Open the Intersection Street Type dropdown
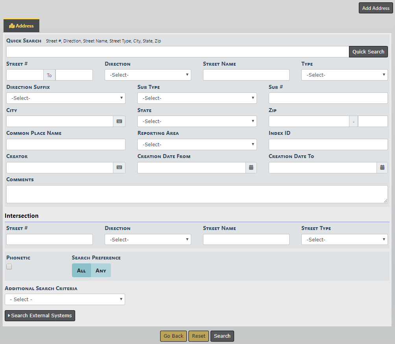This screenshot has width=395, height=344. click(344, 240)
